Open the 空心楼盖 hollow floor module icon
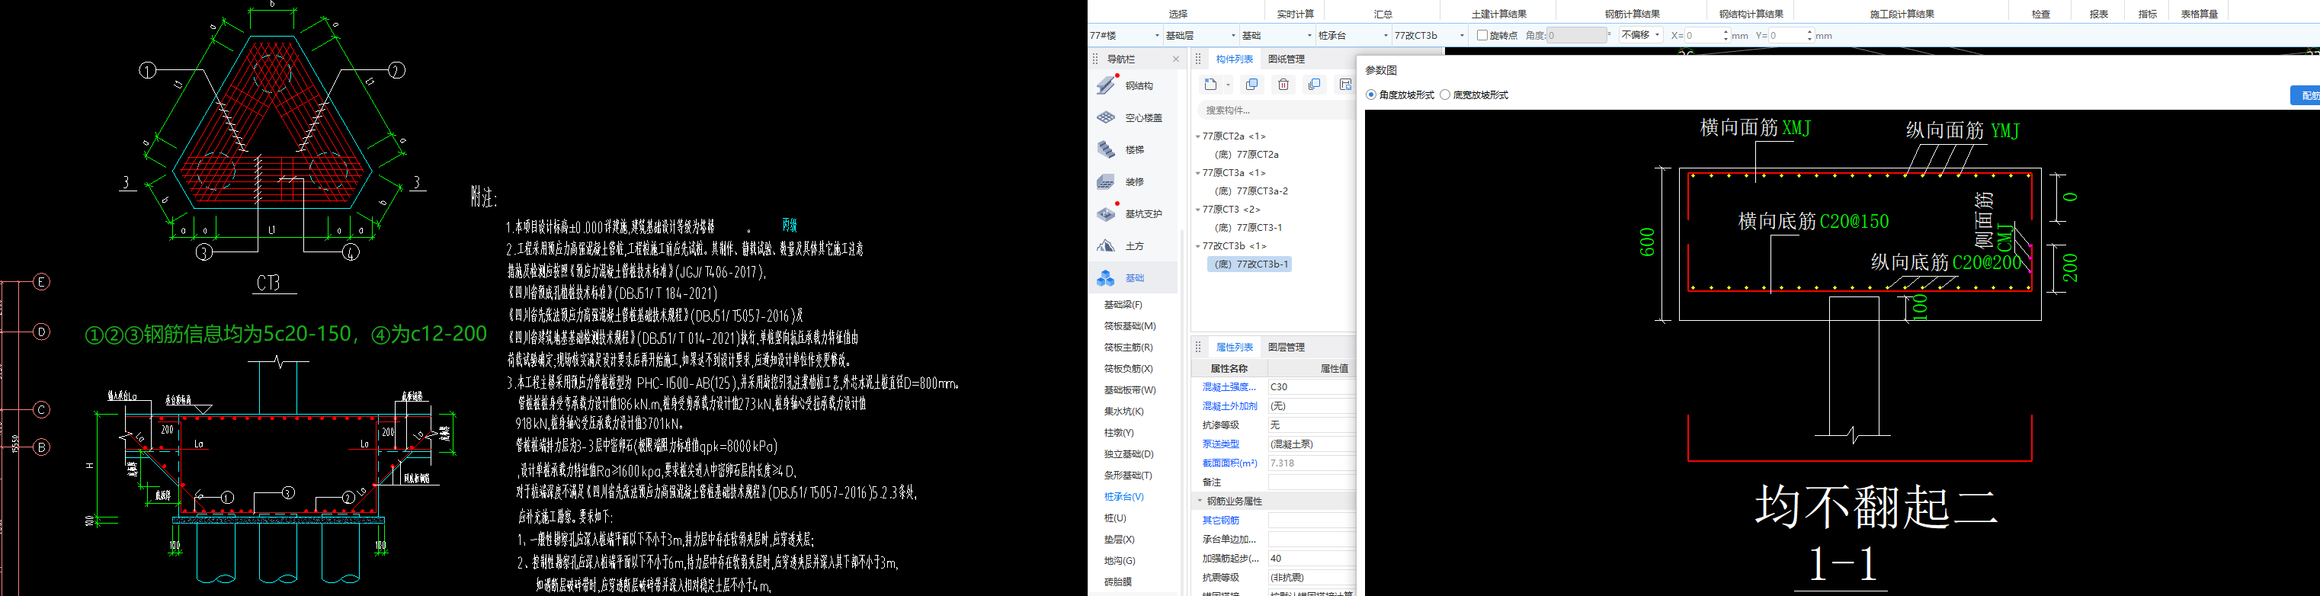Screen dimensions: 2320x596 click(x=1107, y=117)
